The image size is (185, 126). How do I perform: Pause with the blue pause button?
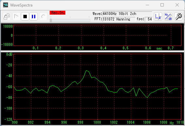point(34,17)
